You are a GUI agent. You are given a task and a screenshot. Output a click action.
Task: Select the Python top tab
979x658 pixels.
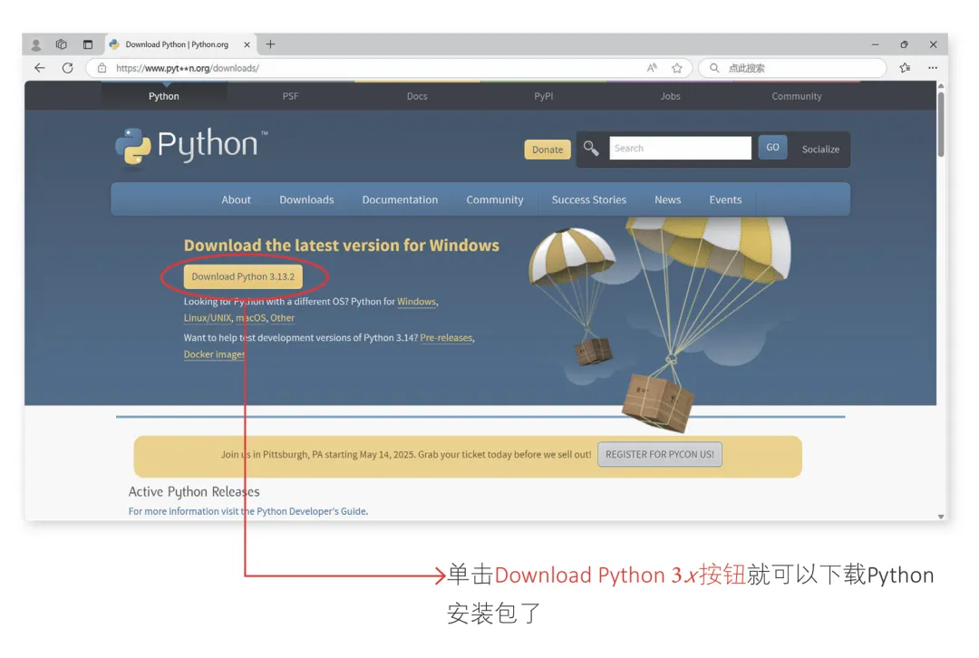[163, 96]
